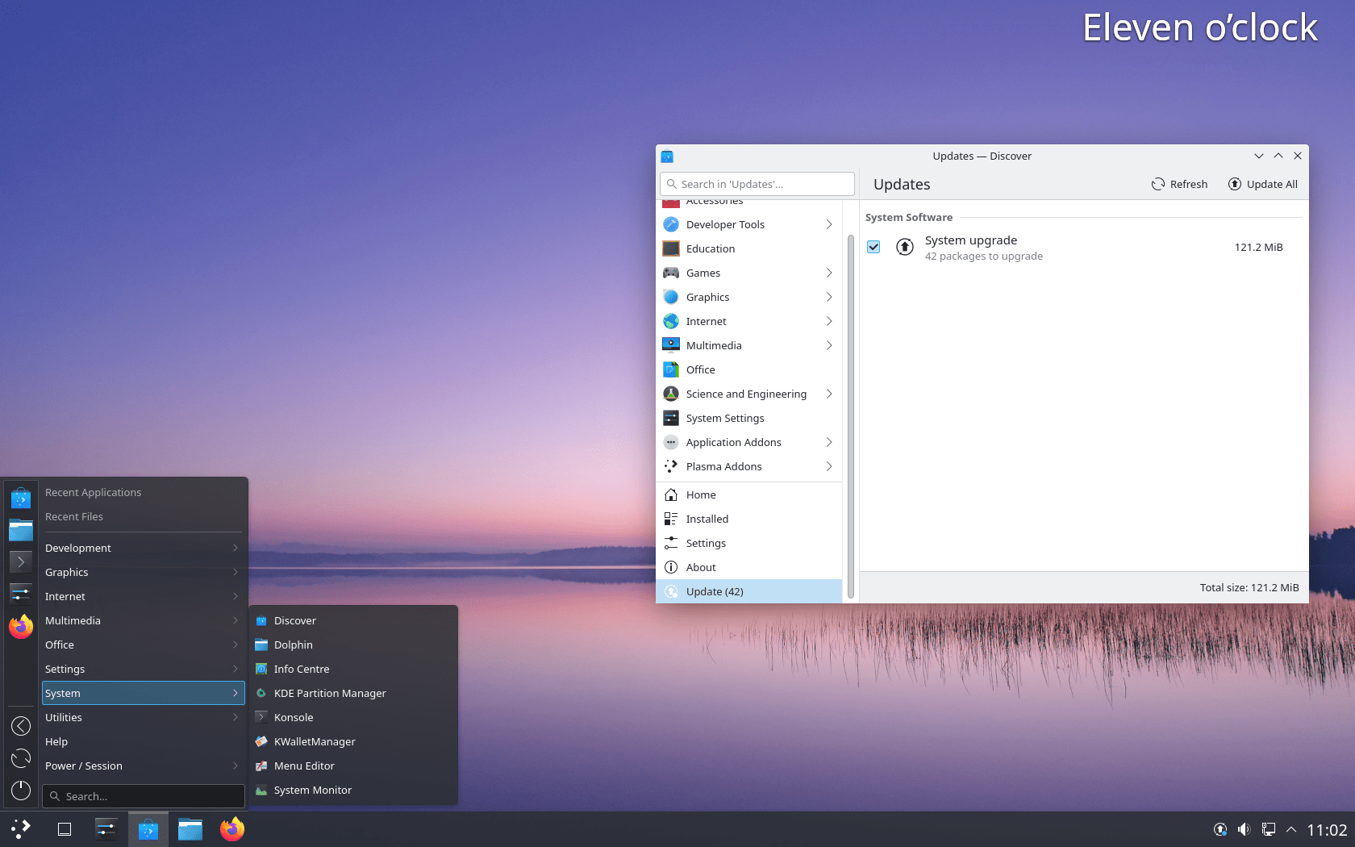
Task: Uncheck the System upgrade checkbox
Action: pos(873,247)
